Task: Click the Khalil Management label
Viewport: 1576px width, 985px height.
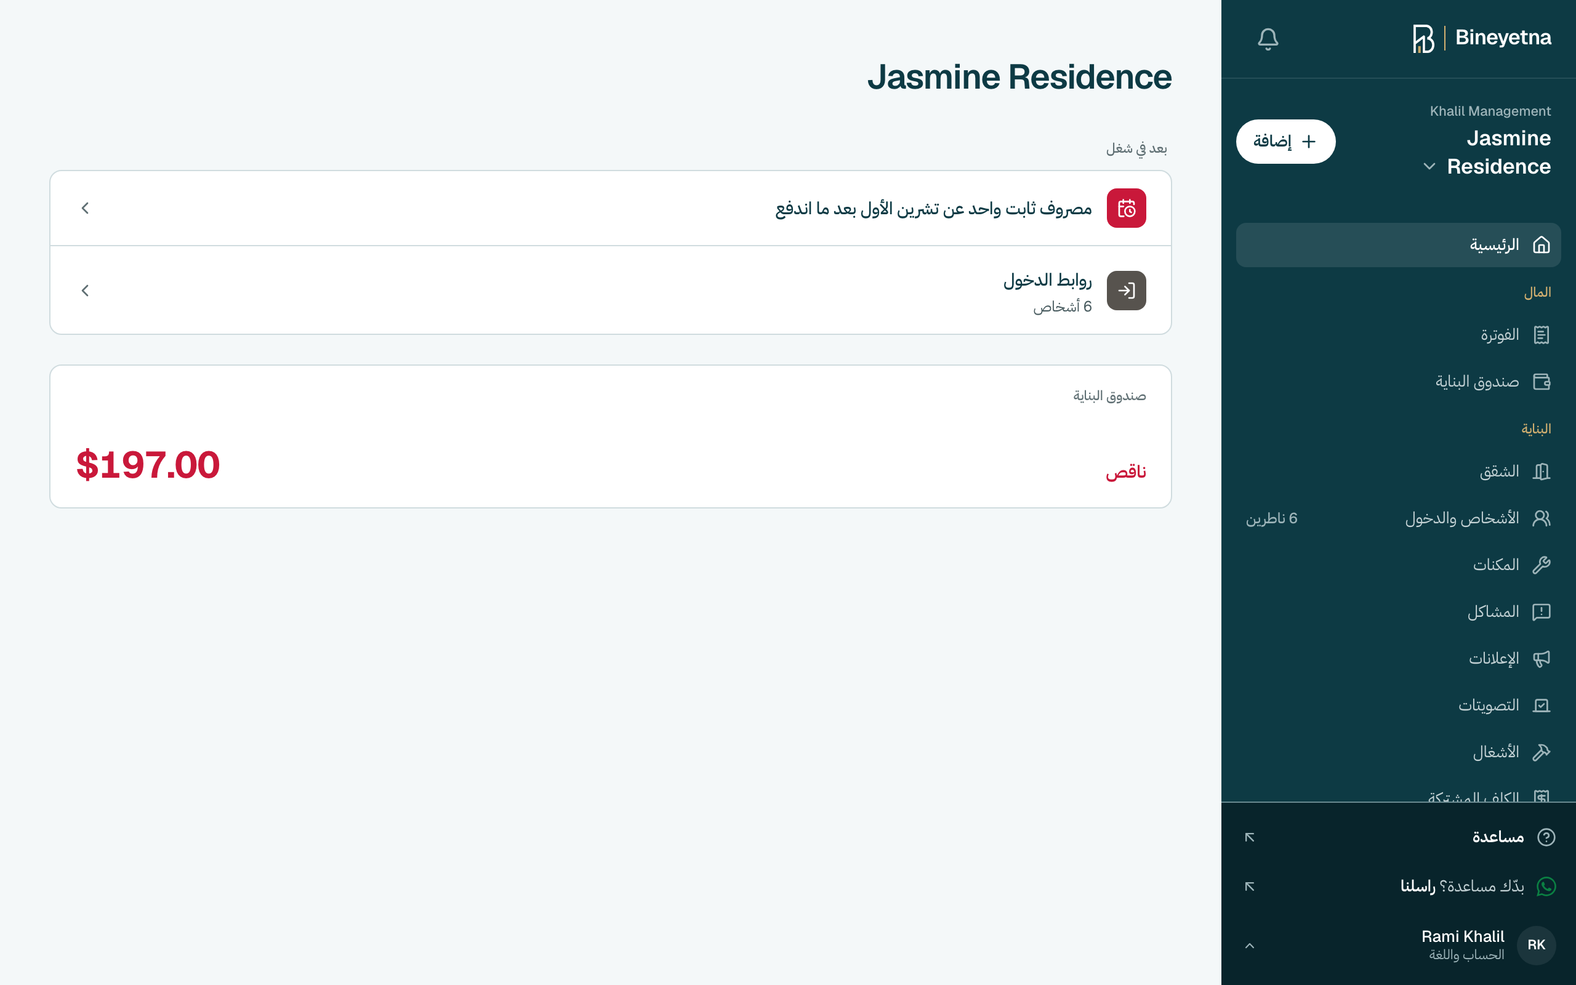Action: pyautogui.click(x=1490, y=111)
